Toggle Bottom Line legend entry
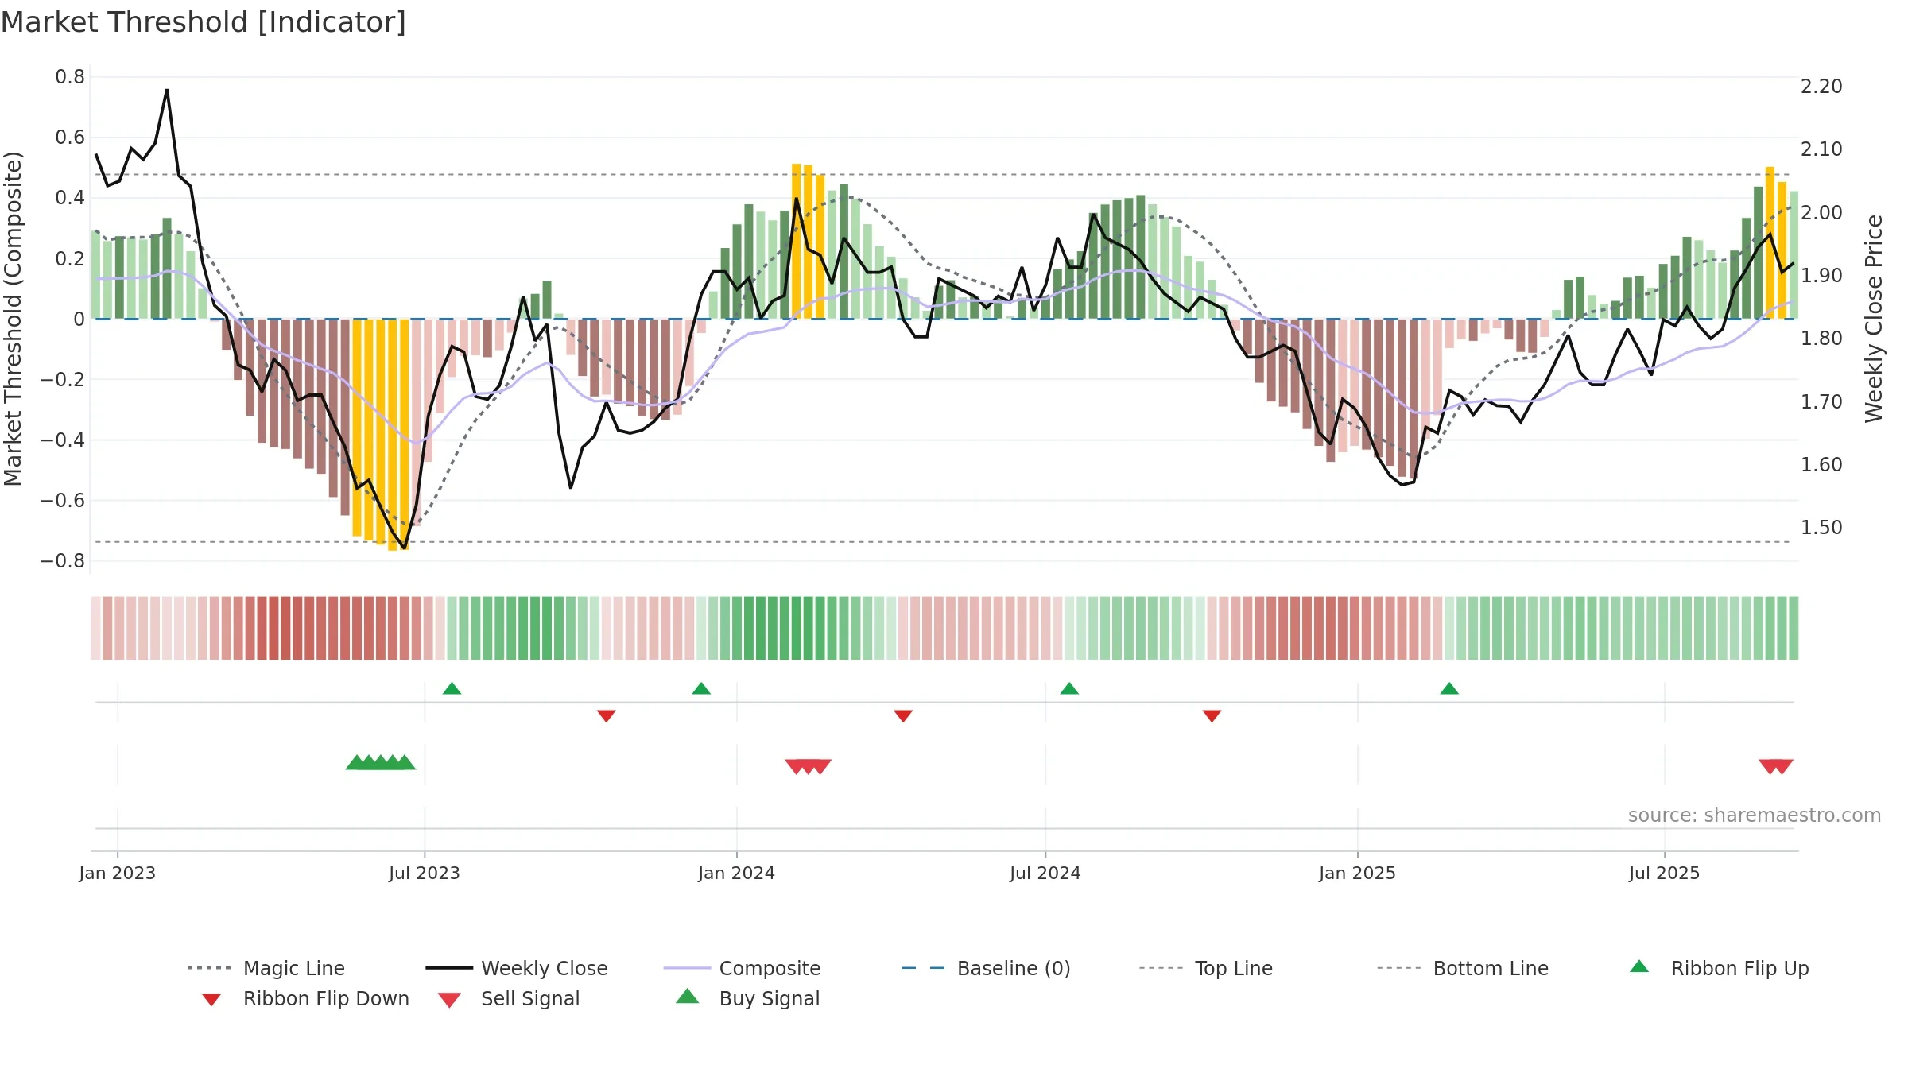1908x1073 pixels. point(1463,968)
